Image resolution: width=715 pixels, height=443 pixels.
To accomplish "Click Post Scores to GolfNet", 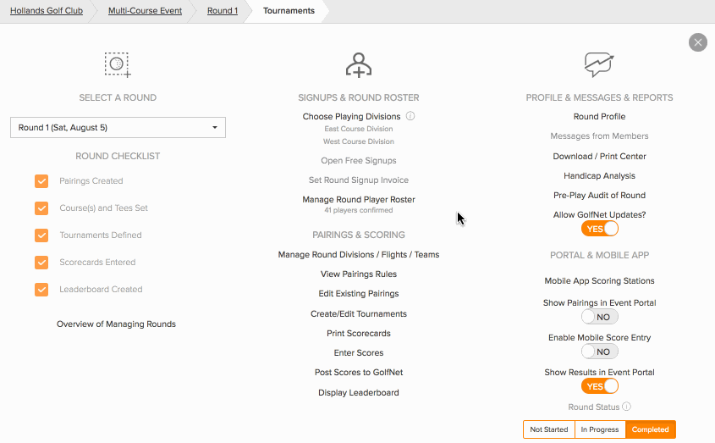I will click(359, 372).
